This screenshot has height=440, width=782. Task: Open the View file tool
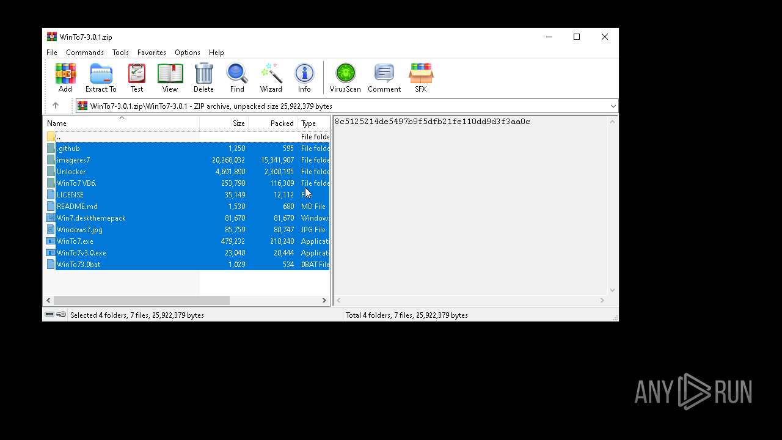pyautogui.click(x=170, y=73)
